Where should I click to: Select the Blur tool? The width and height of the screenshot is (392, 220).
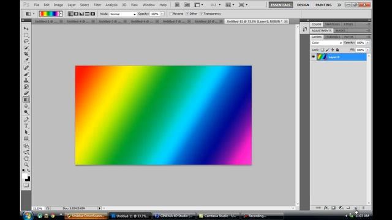pos(26,106)
